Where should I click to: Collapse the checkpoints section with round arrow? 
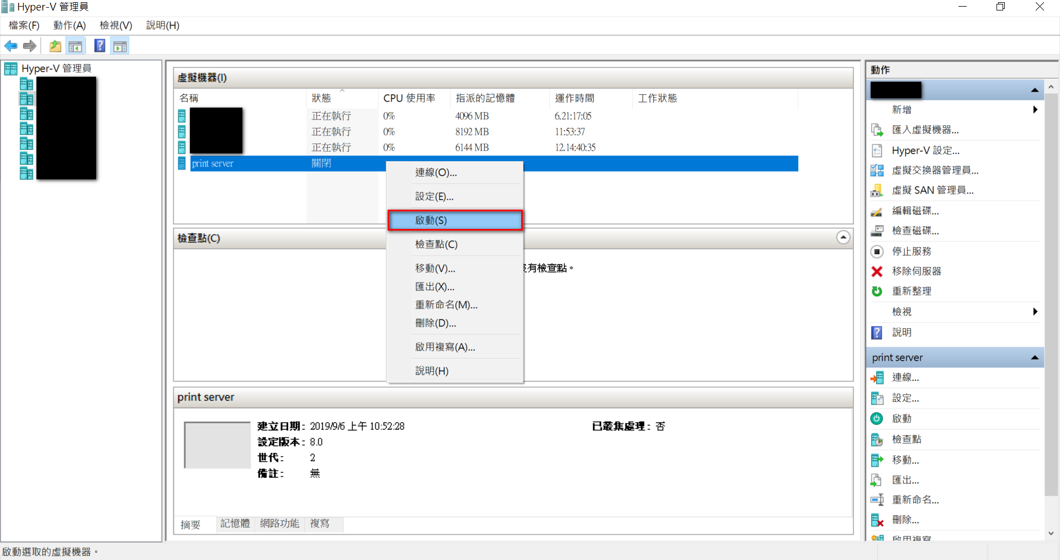pos(843,238)
